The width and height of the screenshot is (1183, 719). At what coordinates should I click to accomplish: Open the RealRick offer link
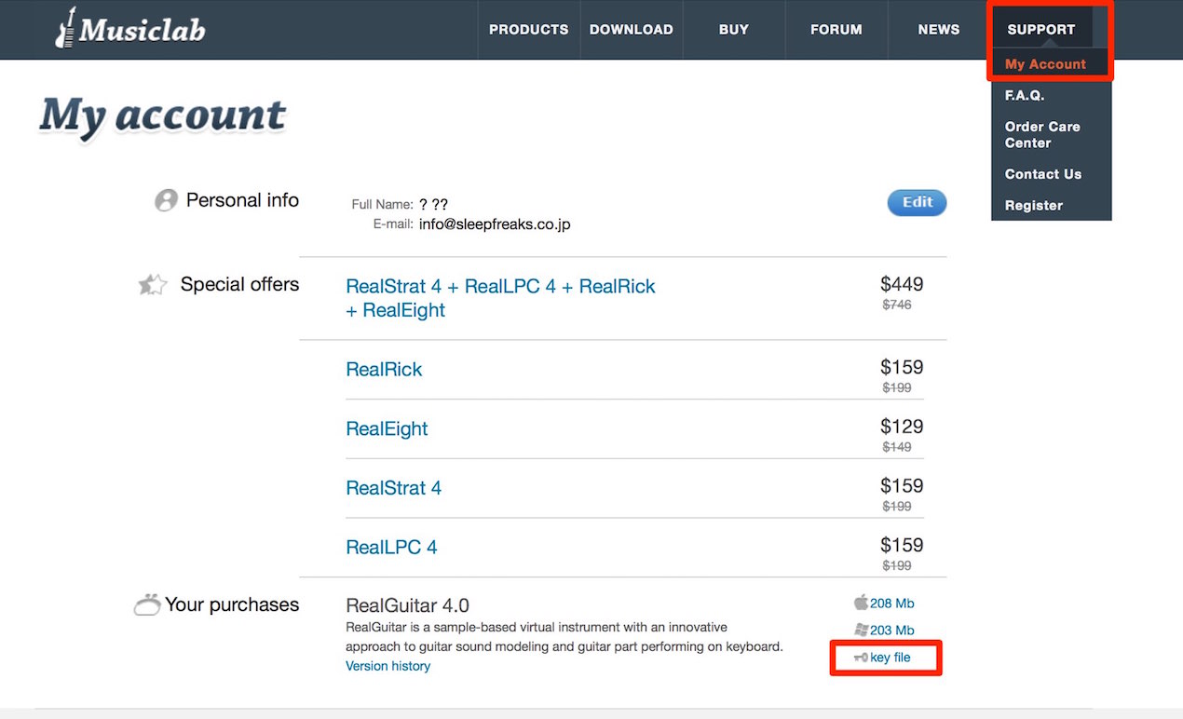[384, 370]
